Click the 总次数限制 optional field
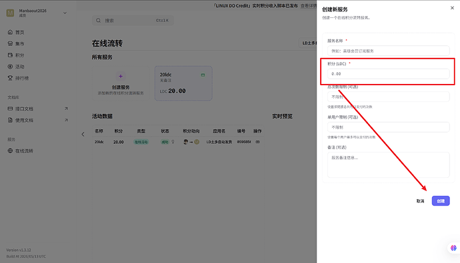The image size is (460, 263). 388,97
